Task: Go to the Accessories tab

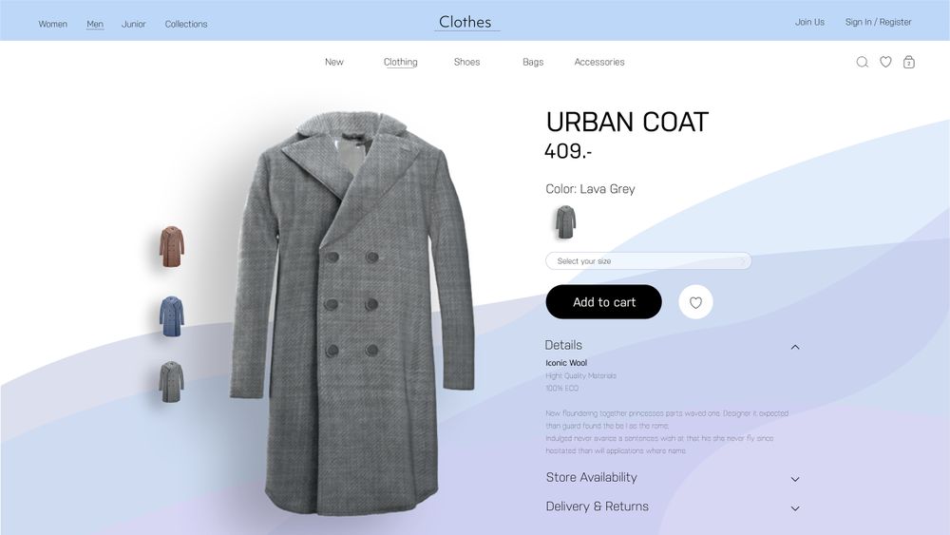Action: click(599, 62)
